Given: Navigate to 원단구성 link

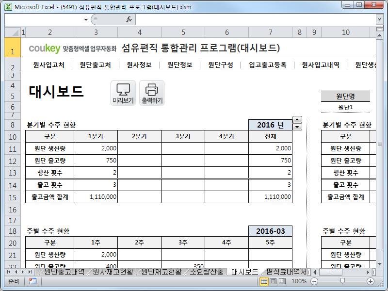Looking at the screenshot, I should click(x=221, y=65).
